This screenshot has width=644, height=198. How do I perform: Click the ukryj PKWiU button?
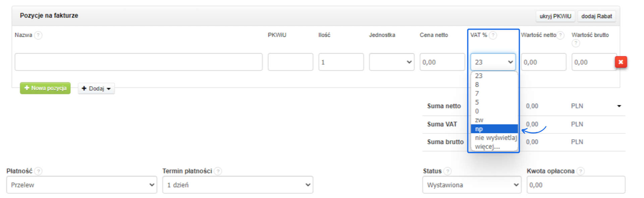click(555, 16)
